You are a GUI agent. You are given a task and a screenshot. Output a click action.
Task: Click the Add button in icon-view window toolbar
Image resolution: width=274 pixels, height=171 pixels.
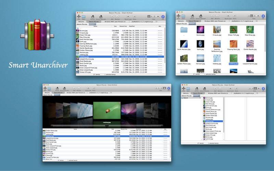212,16
